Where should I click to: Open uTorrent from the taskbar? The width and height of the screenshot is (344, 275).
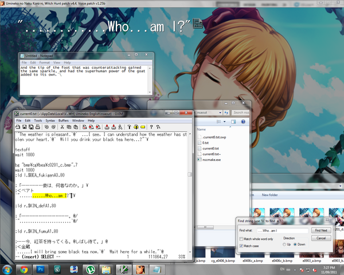tap(91, 269)
